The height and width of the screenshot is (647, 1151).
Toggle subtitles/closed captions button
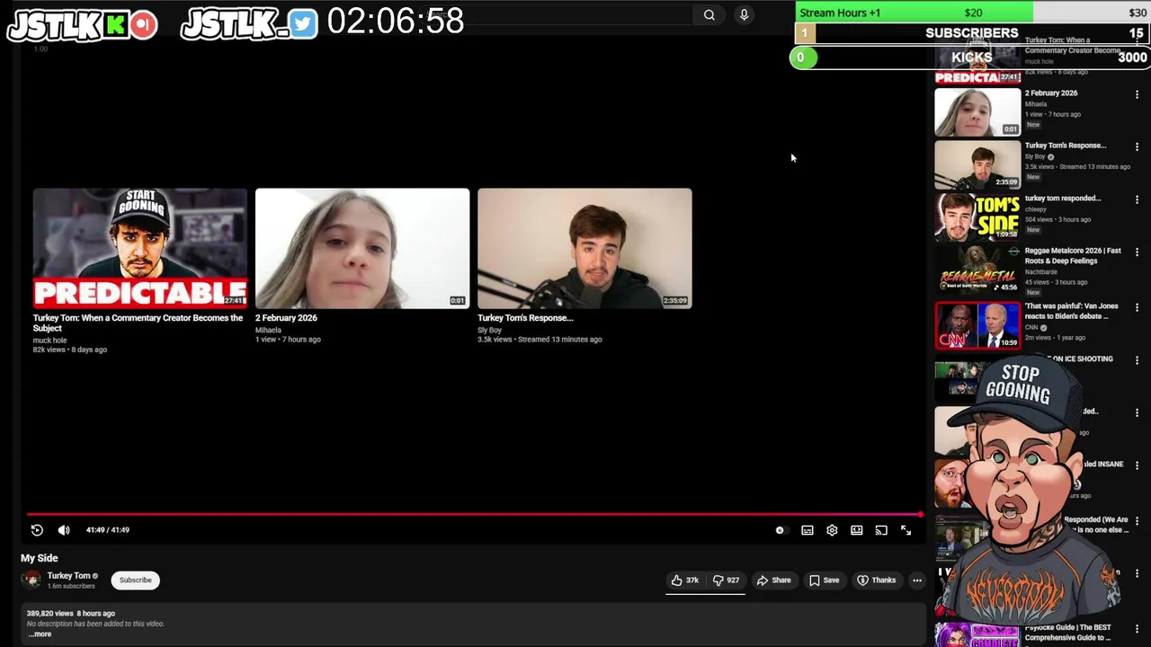pyautogui.click(x=807, y=530)
